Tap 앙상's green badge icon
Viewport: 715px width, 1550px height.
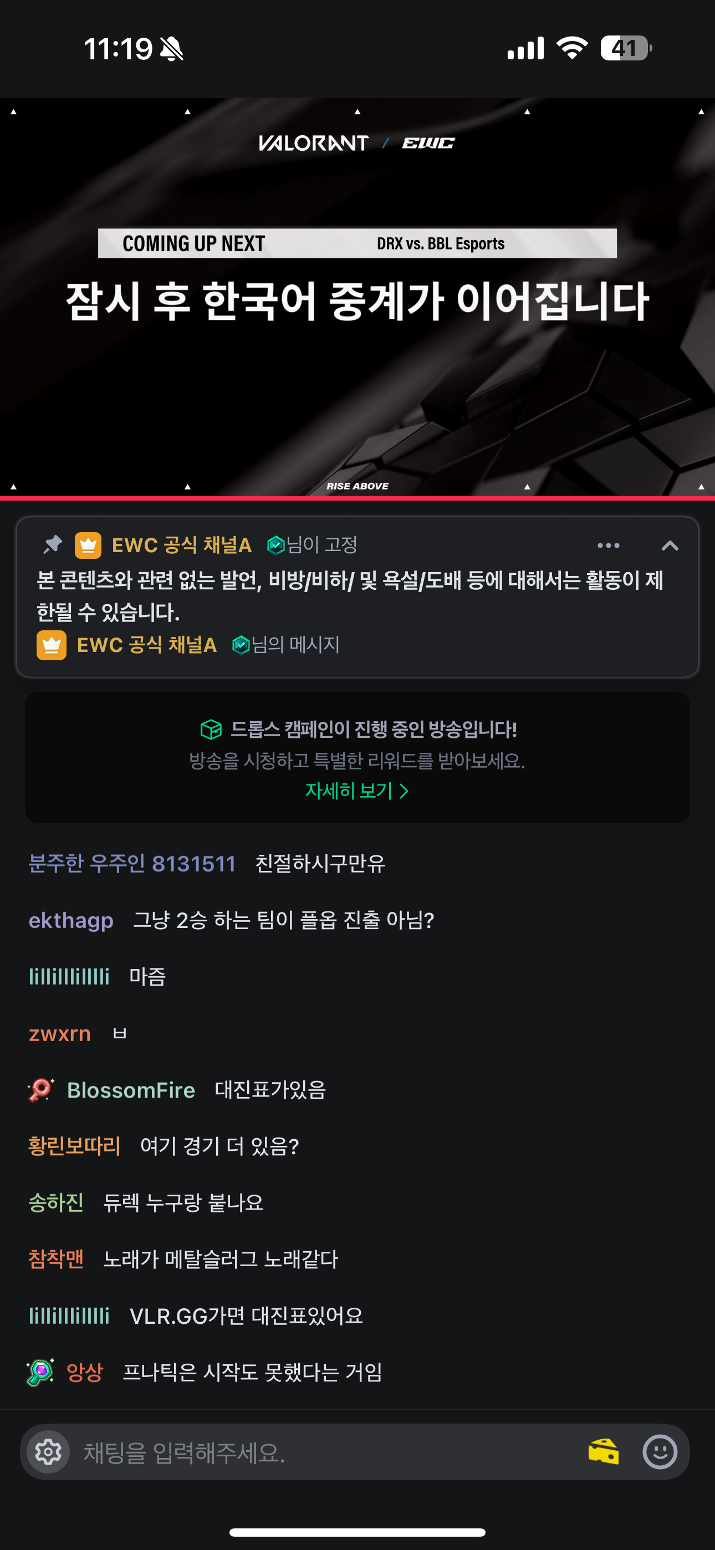pos(41,1372)
